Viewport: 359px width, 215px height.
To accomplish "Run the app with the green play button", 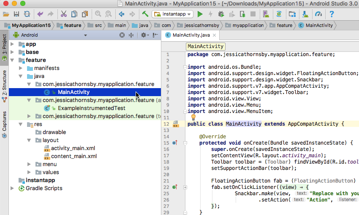I will (200, 14).
